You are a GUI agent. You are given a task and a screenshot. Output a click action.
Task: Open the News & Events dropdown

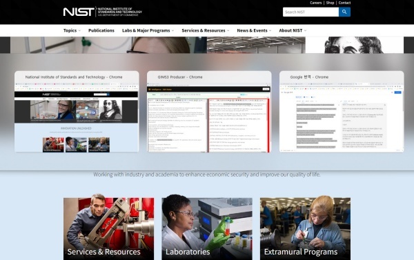254,30
